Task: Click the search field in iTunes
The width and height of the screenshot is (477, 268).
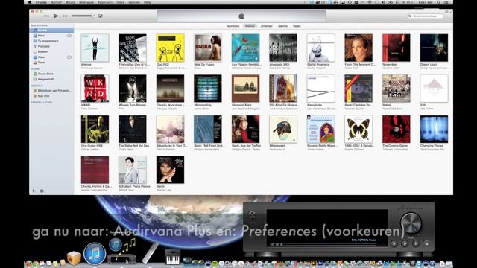Action: click(x=426, y=16)
